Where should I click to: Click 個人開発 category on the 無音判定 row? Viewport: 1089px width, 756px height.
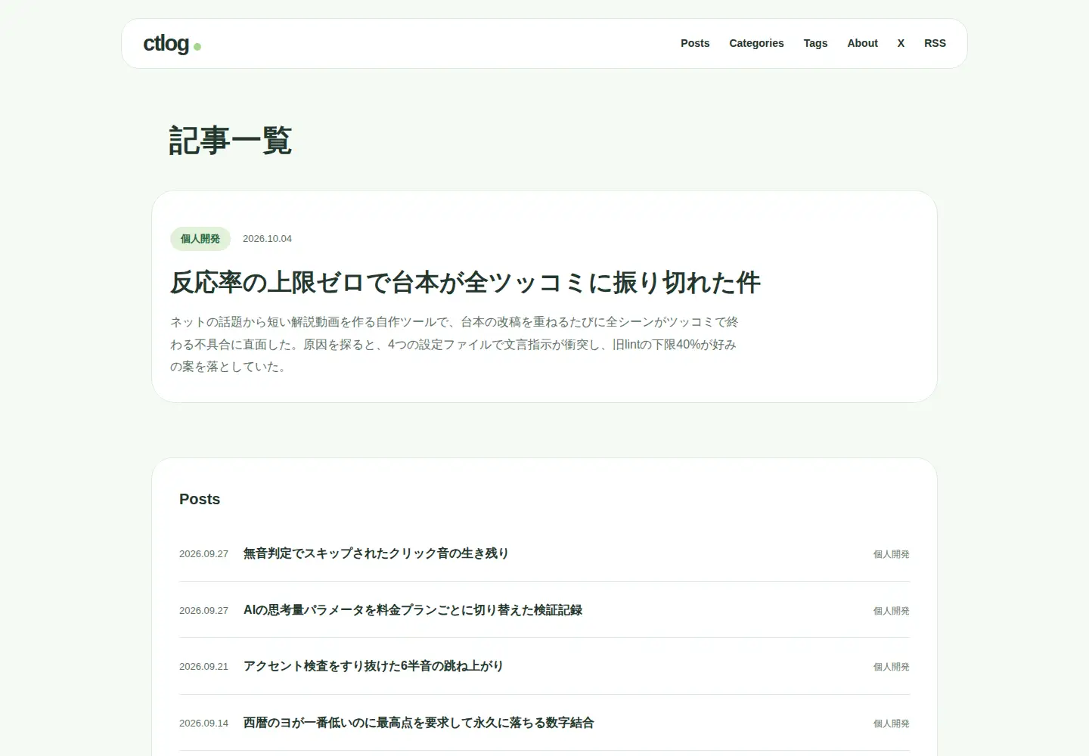tap(891, 554)
